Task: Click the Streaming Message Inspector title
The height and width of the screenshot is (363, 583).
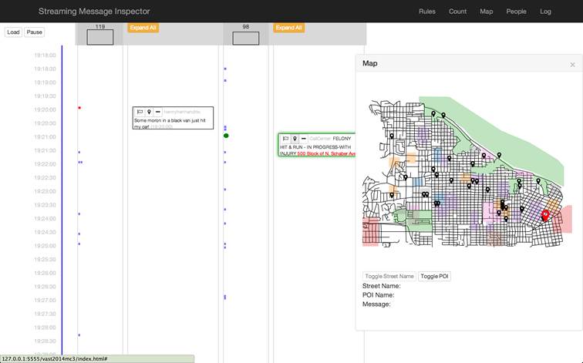Action: (x=94, y=11)
